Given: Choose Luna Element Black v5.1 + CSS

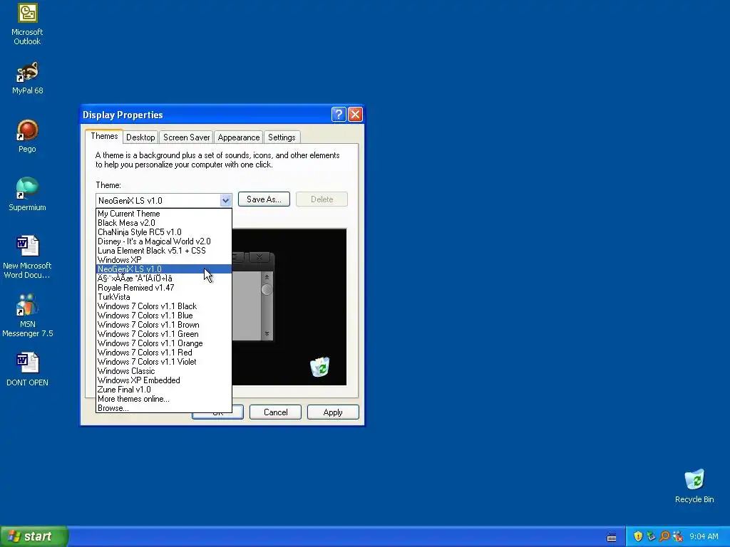Looking at the screenshot, I should (163, 251).
